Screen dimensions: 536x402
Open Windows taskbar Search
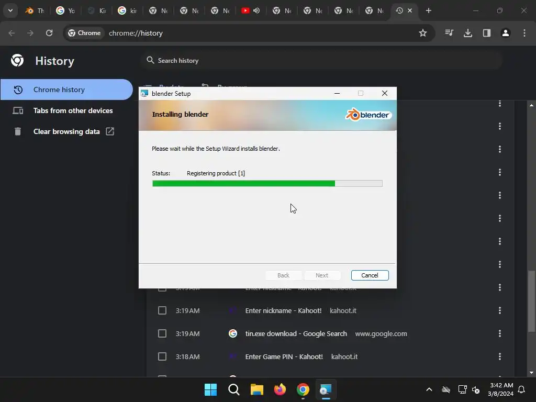point(234,389)
